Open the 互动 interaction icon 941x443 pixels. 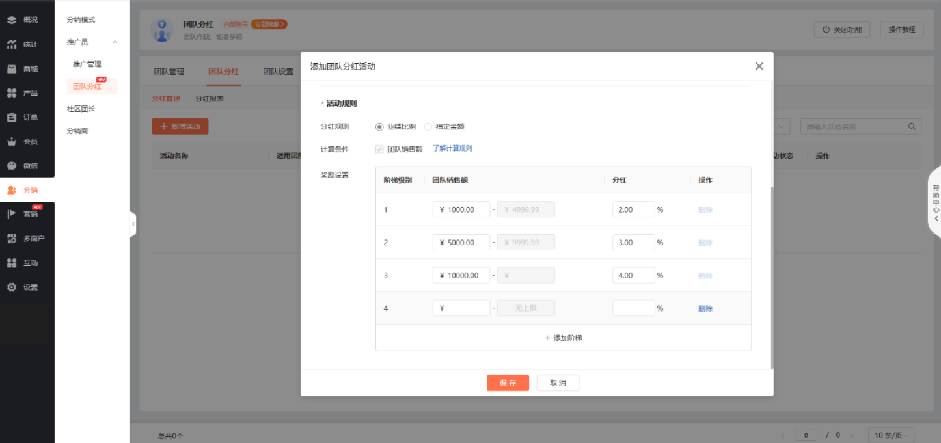(12, 263)
